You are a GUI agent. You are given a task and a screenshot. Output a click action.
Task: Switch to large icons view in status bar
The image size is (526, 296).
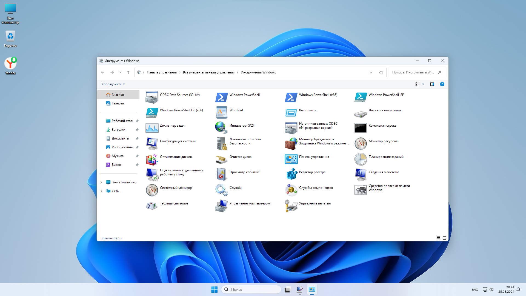[x=444, y=238]
